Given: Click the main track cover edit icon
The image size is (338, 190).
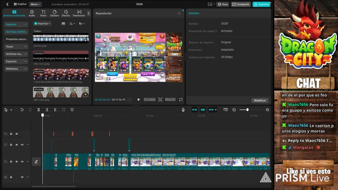Looking at the screenshot, I should pyautogui.click(x=36, y=161).
